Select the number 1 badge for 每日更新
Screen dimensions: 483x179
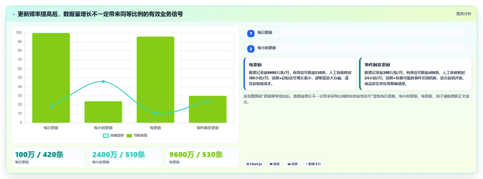point(251,33)
